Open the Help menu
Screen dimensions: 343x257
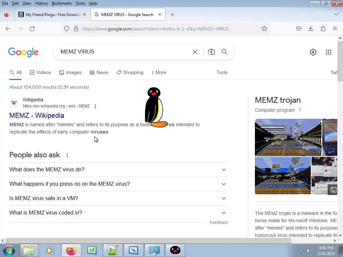(93, 3)
